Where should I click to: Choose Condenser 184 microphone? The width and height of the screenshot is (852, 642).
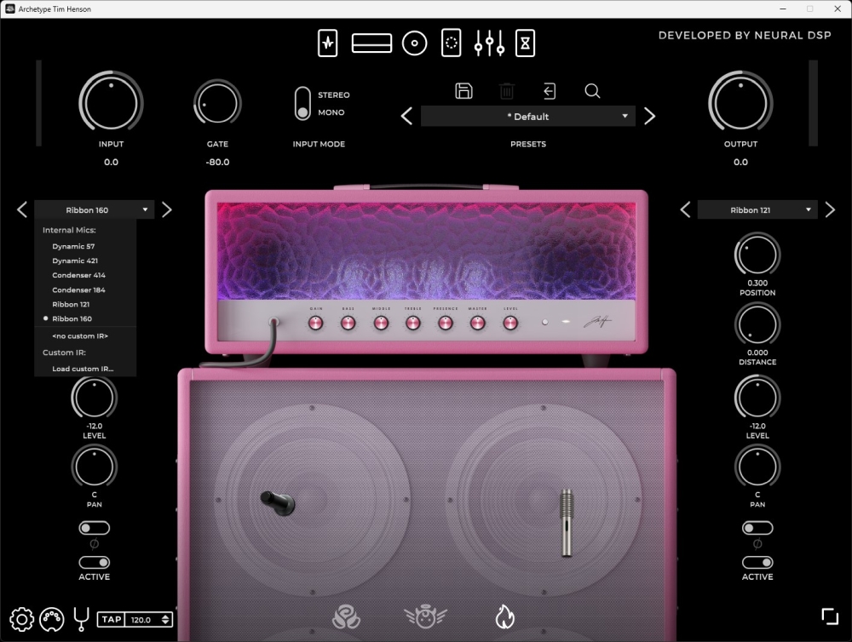(85, 290)
